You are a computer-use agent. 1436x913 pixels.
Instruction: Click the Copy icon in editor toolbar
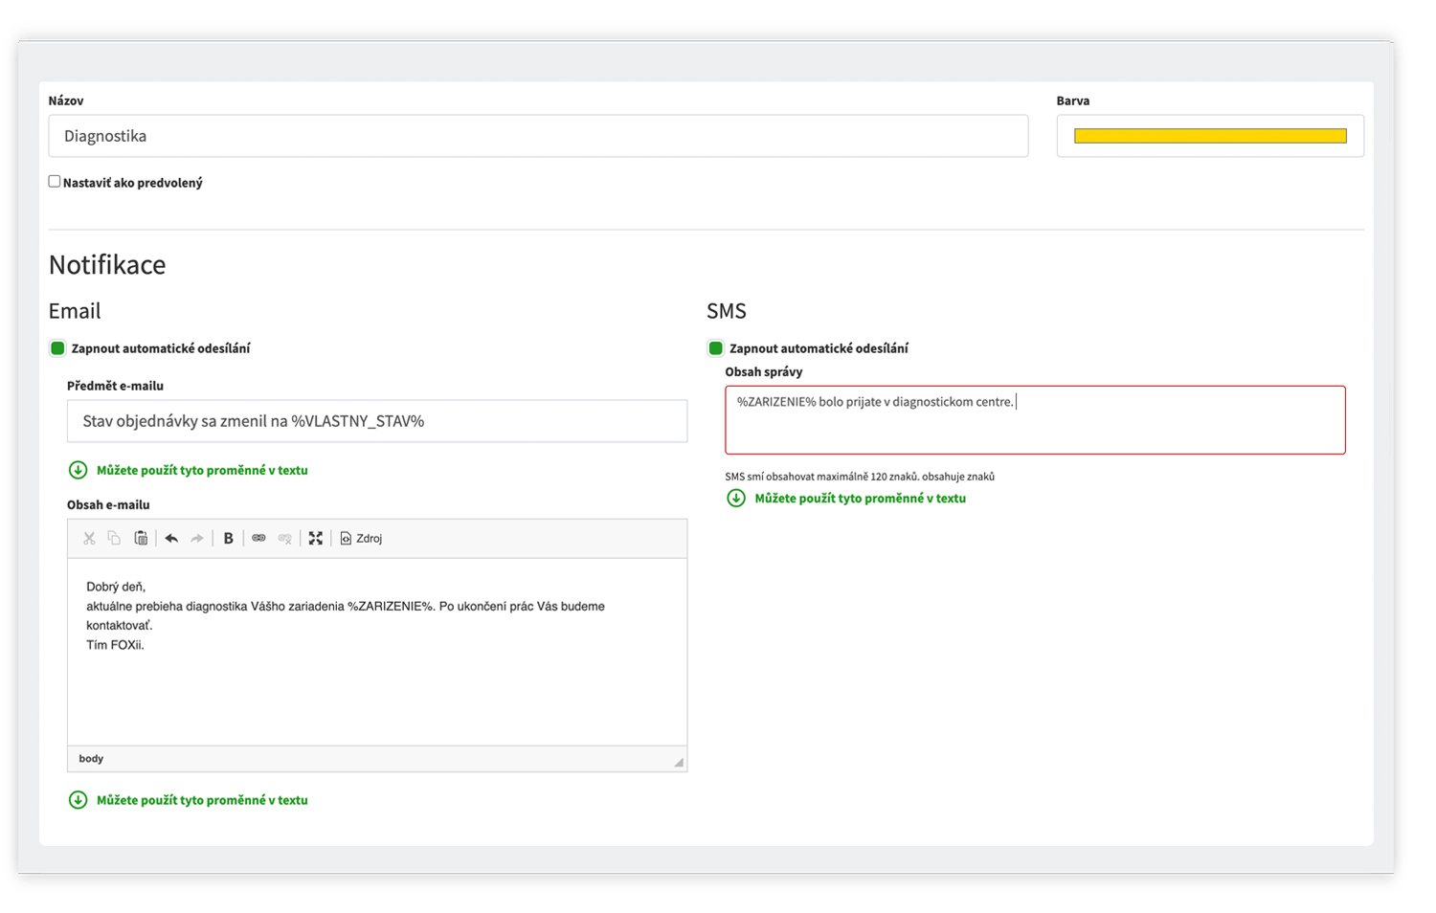pyautogui.click(x=114, y=539)
